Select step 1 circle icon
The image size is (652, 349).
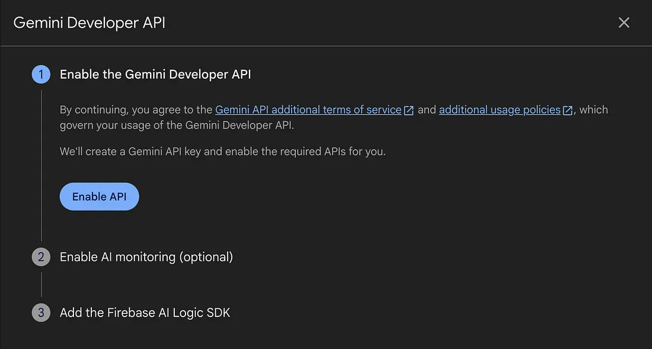pyautogui.click(x=41, y=75)
